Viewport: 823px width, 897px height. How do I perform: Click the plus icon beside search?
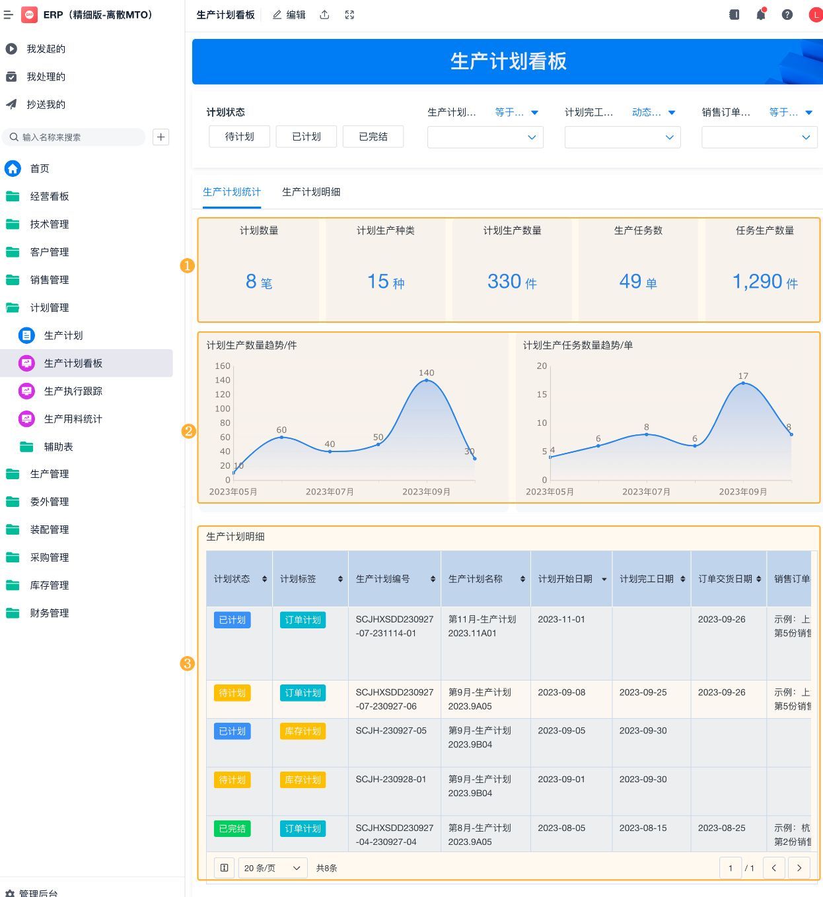click(x=161, y=137)
